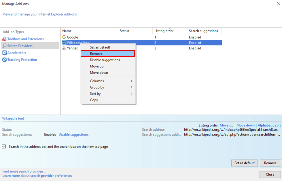Open Toolbars and Extensions add-on type
The height and width of the screenshot is (181, 282).
pyautogui.click(x=25, y=39)
